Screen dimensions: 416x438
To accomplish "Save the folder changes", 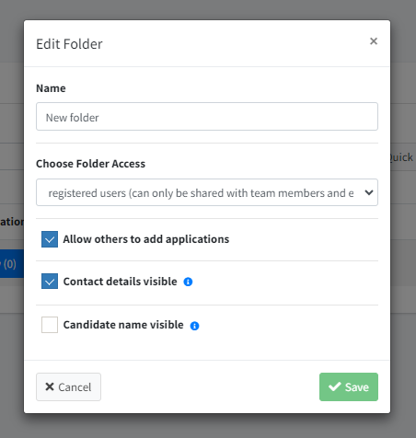I will tap(349, 386).
